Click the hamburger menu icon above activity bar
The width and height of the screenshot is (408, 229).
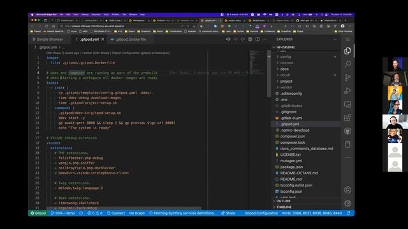(x=347, y=39)
